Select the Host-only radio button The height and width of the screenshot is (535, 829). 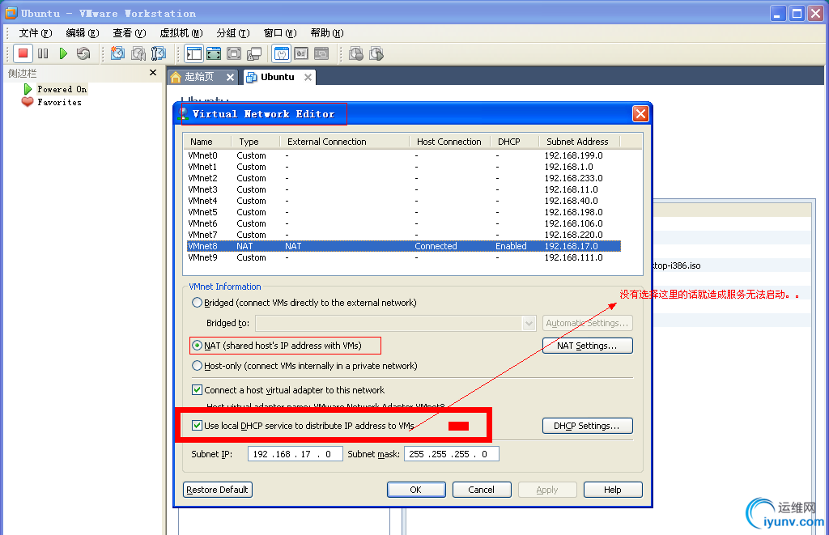coord(197,365)
